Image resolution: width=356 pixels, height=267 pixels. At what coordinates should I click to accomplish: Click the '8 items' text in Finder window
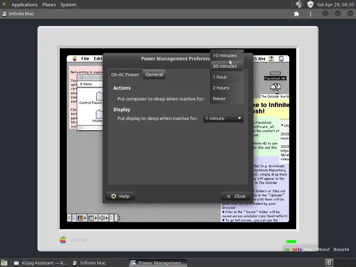(86, 84)
